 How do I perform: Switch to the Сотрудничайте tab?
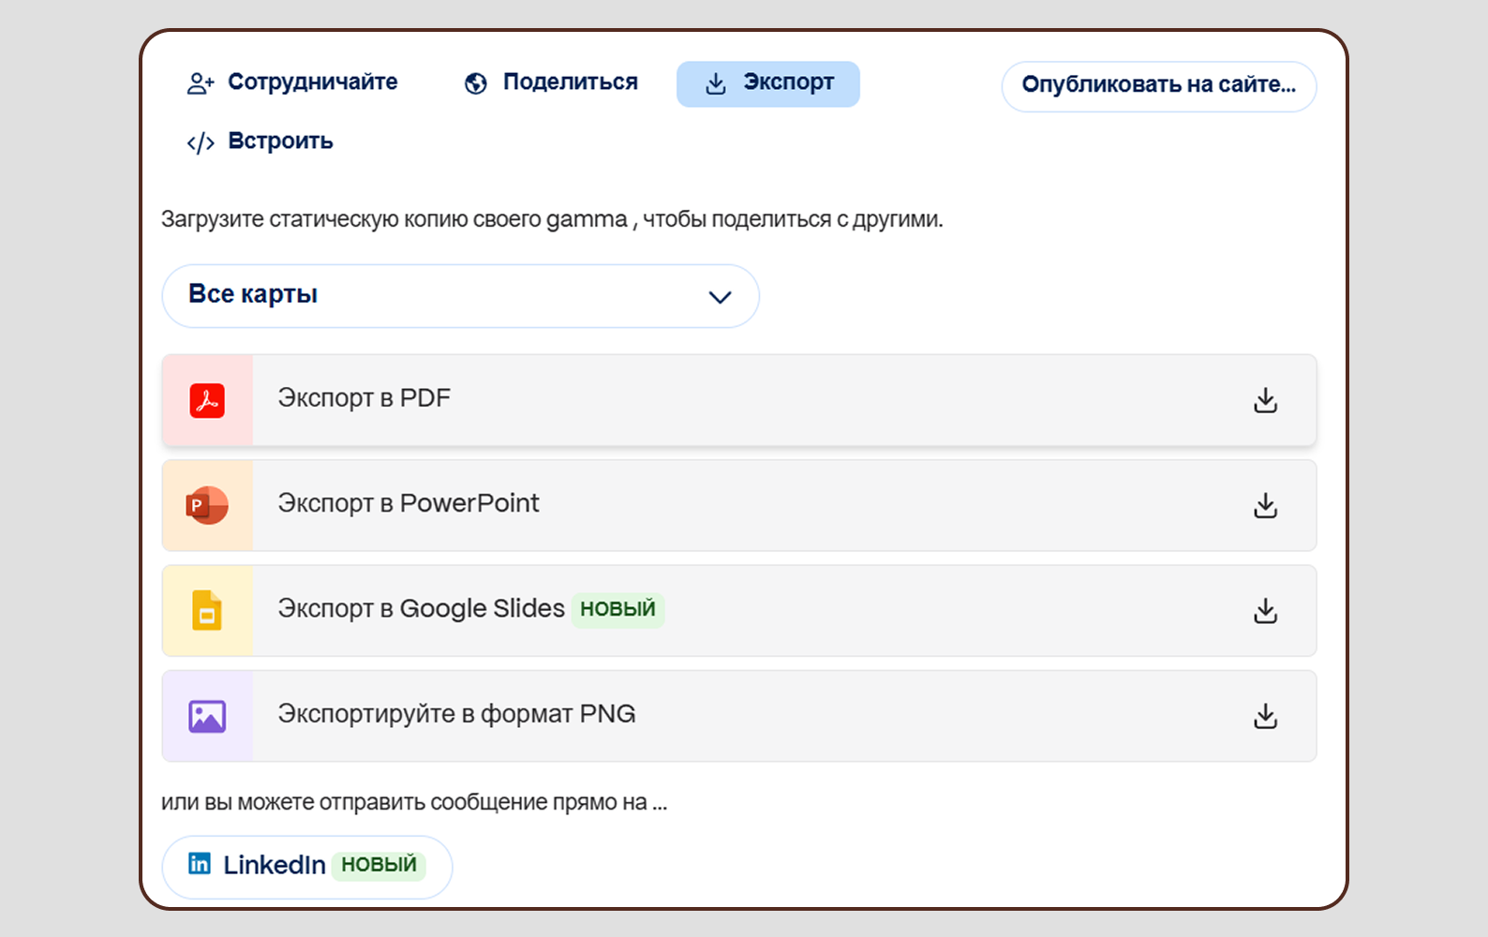[292, 83]
